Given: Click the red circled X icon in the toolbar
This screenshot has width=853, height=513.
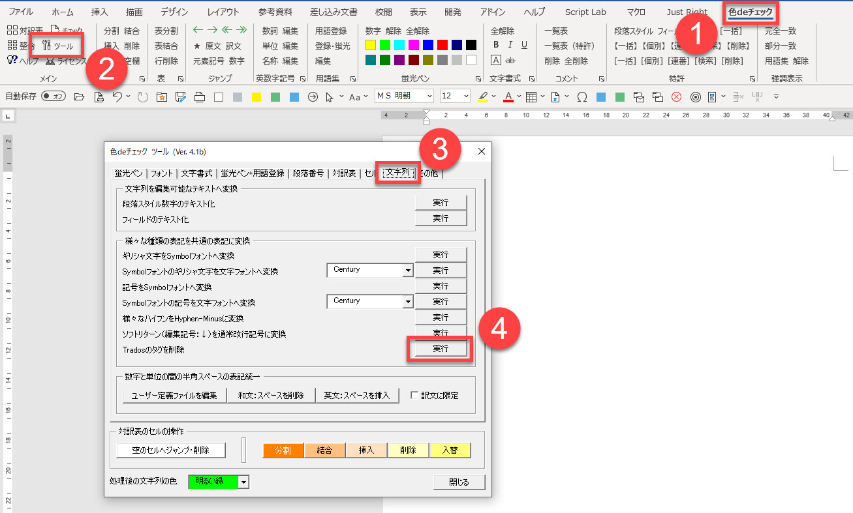Looking at the screenshot, I should 677,96.
